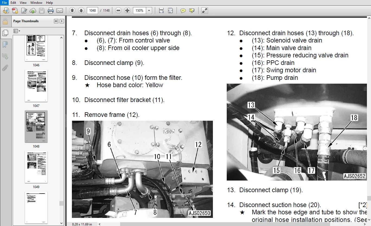This screenshot has width=371, height=226.
Task: Click thumbnail panel scroll down arrow
Action: pyautogui.click(x=62, y=224)
